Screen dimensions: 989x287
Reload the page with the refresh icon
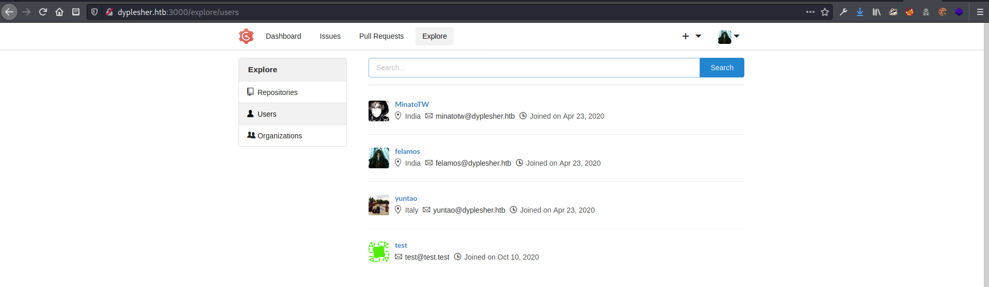click(43, 12)
